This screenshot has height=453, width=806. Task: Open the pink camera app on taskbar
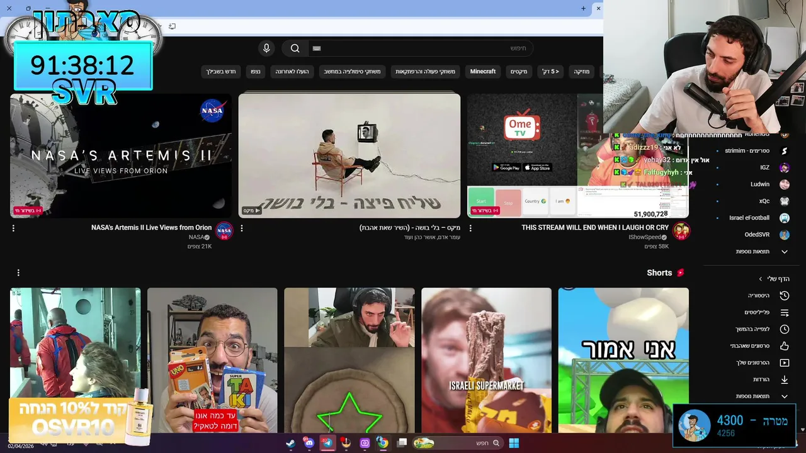tap(365, 443)
